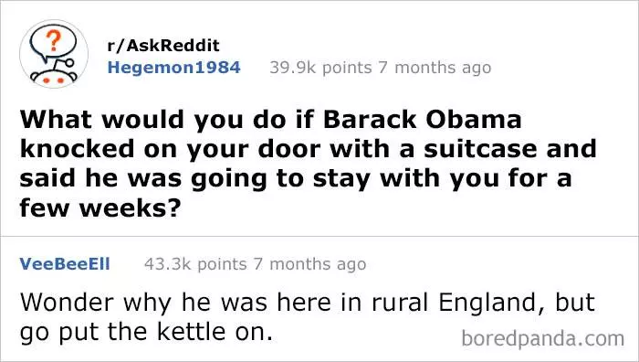Click the post's 39.9k points score
This screenshot has height=362, width=639.
point(320,68)
